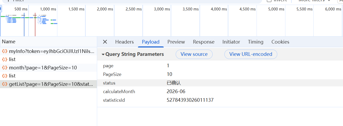Select the myInfo?token request icon
Image resolution: width=343 pixels, height=126 pixels.
(x=4, y=51)
